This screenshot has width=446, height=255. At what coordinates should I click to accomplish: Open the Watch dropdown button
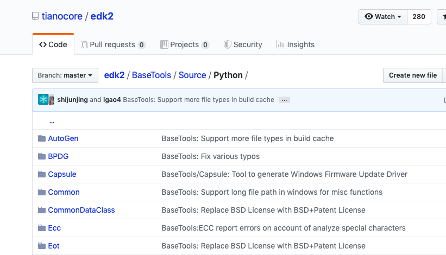[x=383, y=17]
